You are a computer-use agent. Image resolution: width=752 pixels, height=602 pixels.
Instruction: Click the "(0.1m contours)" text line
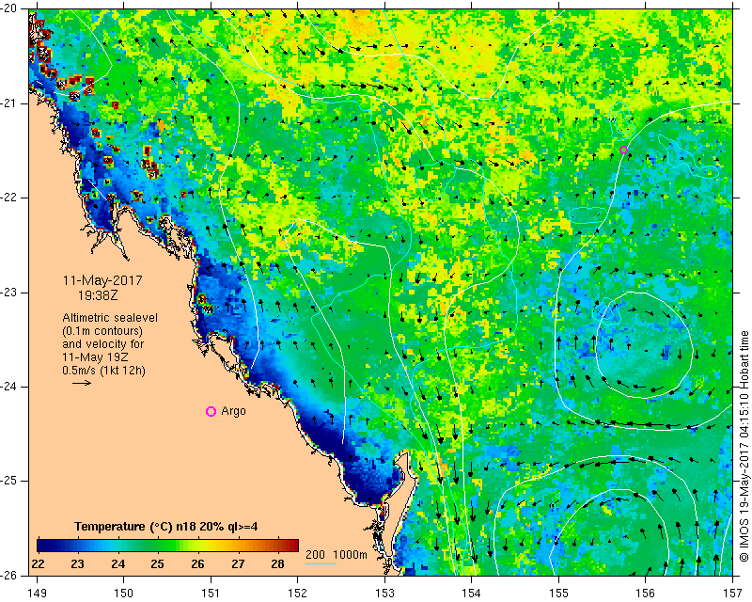[x=102, y=331]
